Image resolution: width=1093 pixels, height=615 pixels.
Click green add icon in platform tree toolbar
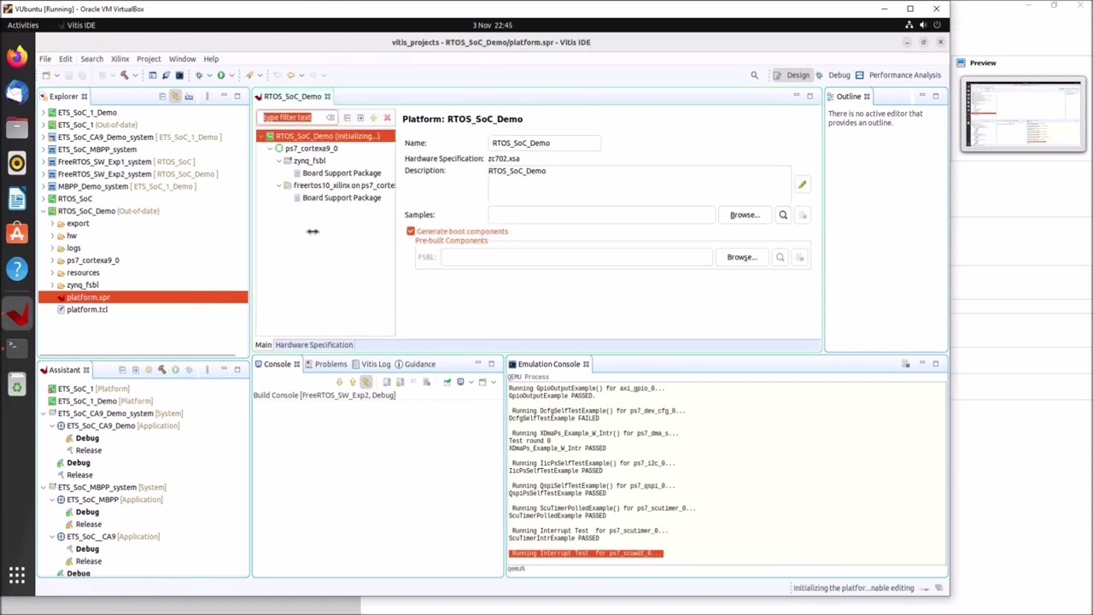373,118
